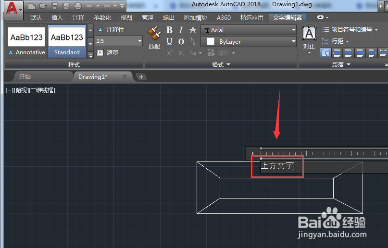Image resolution: width=388 pixels, height=248 pixels.
Task: Close the Drawing1* file tab
Action: point(125,76)
